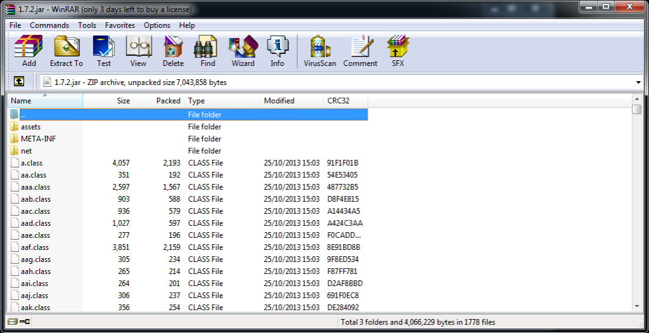Sort by the Modified column header
649x333 pixels.
pos(292,101)
